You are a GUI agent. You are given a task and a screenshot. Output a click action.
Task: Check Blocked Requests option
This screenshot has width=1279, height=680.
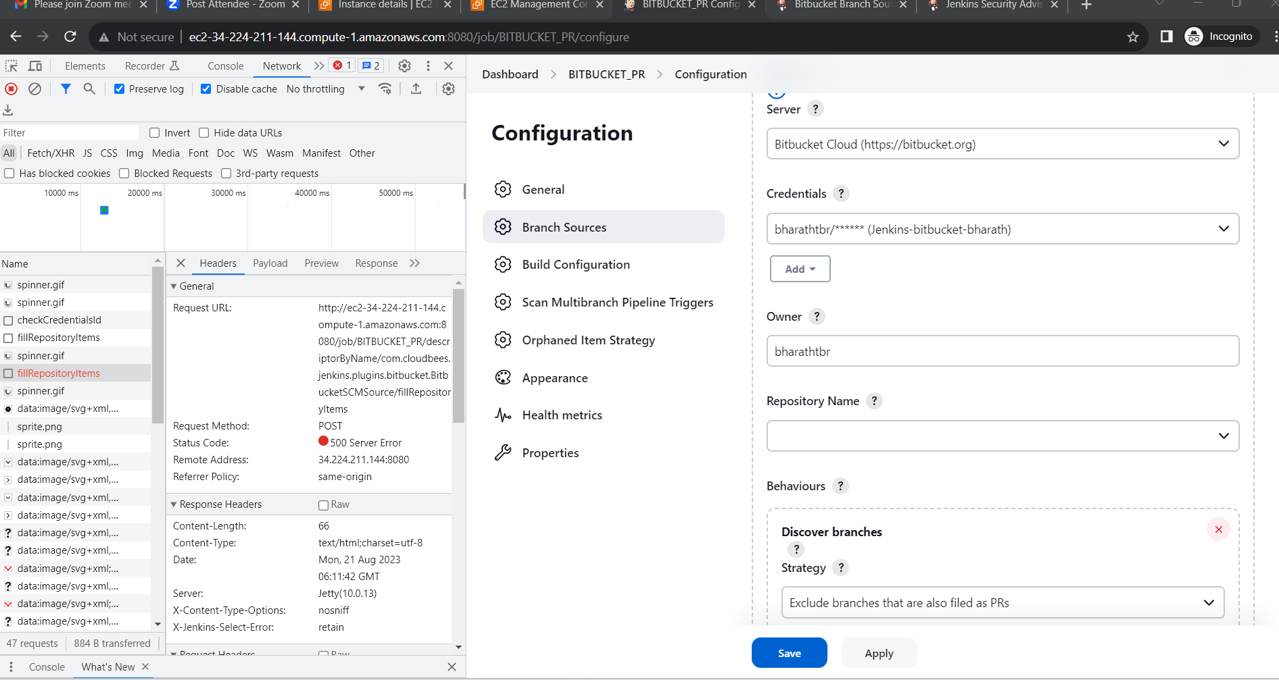pyautogui.click(x=124, y=173)
